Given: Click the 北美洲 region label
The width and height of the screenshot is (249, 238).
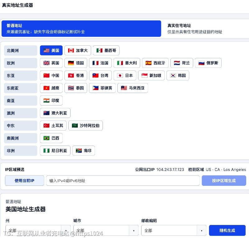Looking at the screenshot, I should coord(21,50).
